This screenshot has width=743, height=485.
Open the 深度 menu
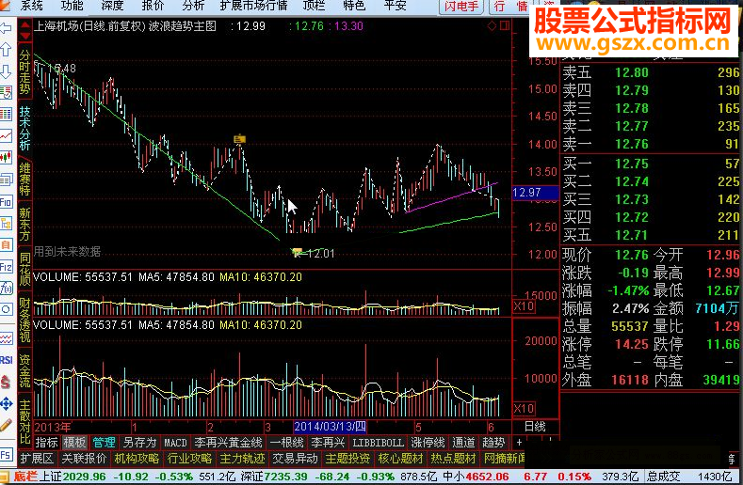pos(112,7)
